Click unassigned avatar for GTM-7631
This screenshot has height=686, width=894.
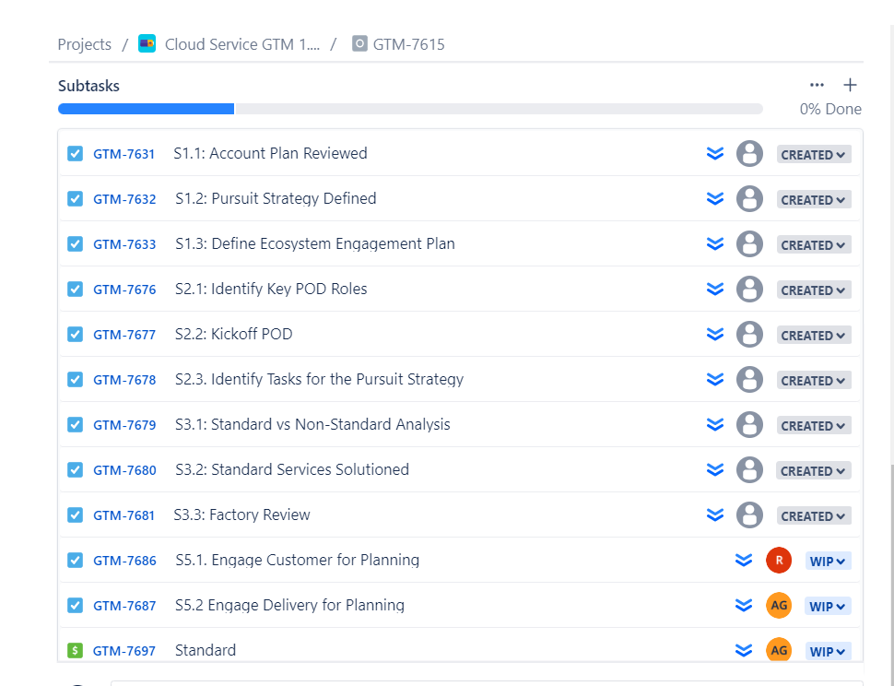[x=749, y=153]
